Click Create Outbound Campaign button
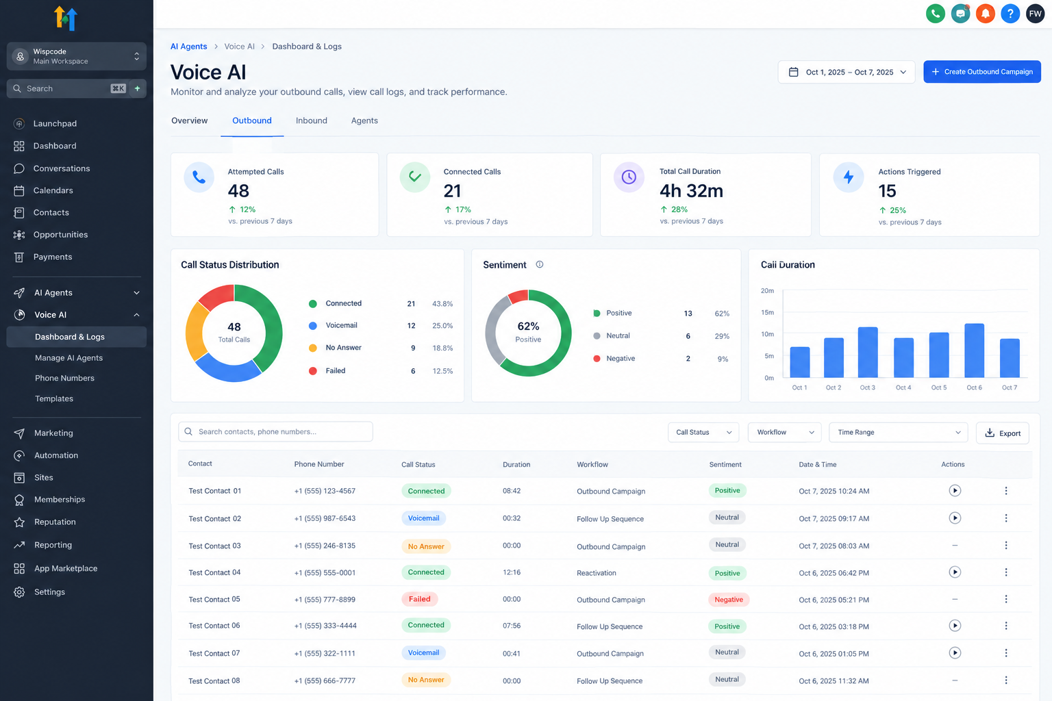Viewport: 1052px width, 701px height. 982,72
